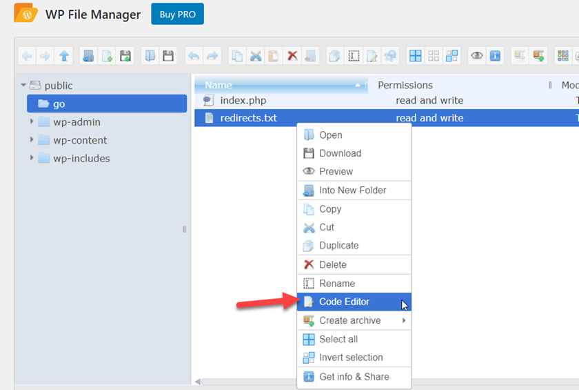Click the Preview eye icon in the toolbar

tap(477, 56)
